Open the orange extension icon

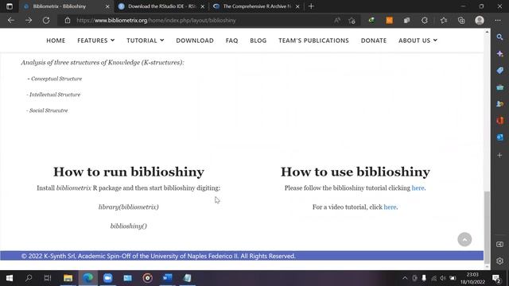coord(389,20)
